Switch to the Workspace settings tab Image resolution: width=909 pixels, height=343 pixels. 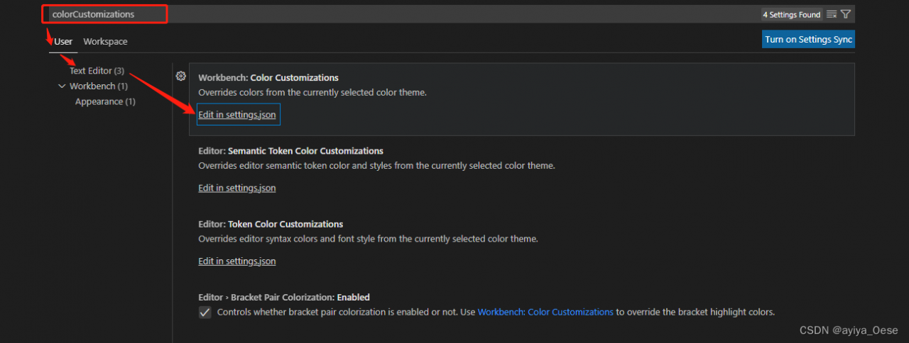pos(105,42)
